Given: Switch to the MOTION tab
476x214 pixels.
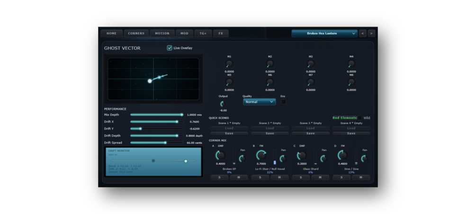Looking at the screenshot, I should tap(162, 34).
